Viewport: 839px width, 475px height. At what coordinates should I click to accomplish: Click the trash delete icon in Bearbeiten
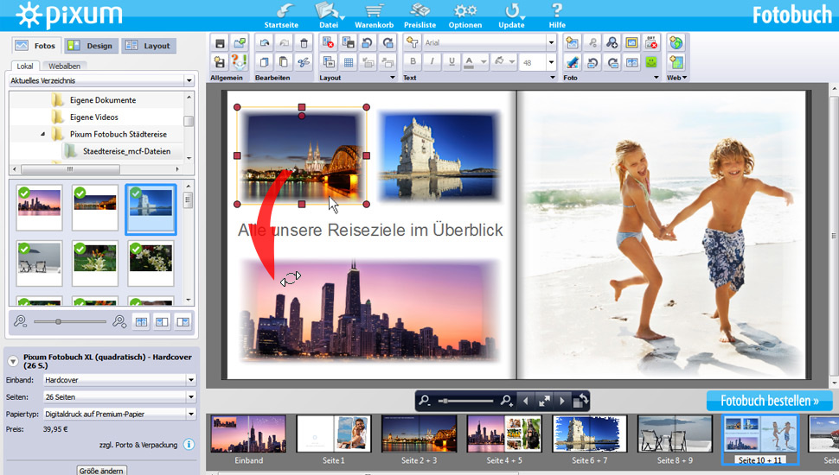[x=303, y=42]
